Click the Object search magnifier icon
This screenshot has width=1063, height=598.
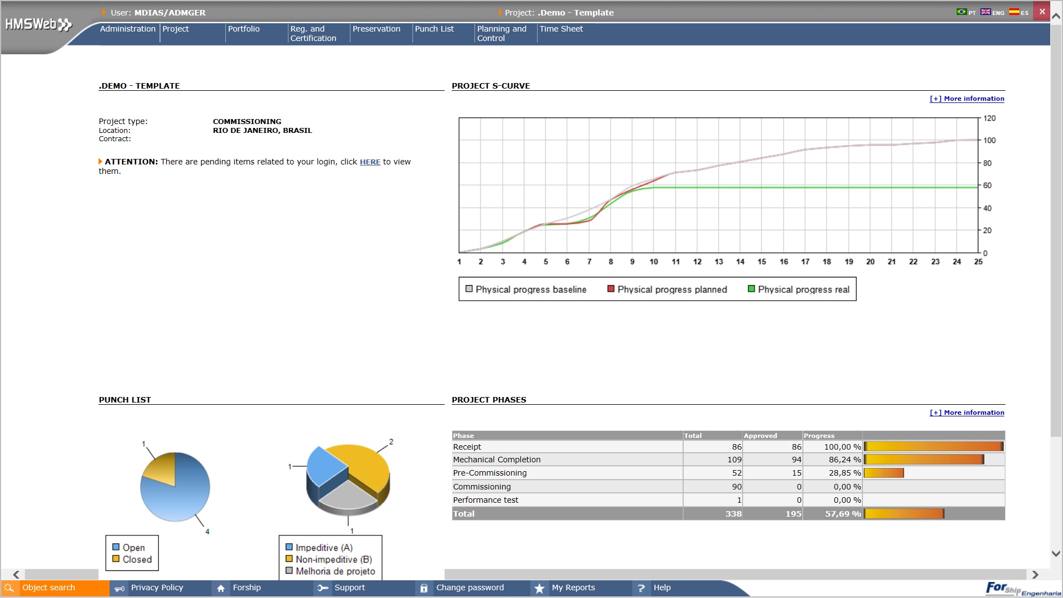9,588
